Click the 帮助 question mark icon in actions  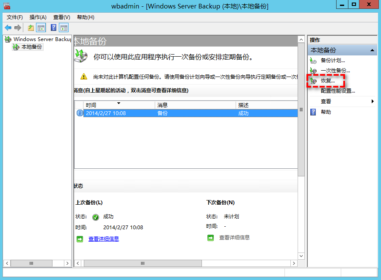[x=313, y=112]
